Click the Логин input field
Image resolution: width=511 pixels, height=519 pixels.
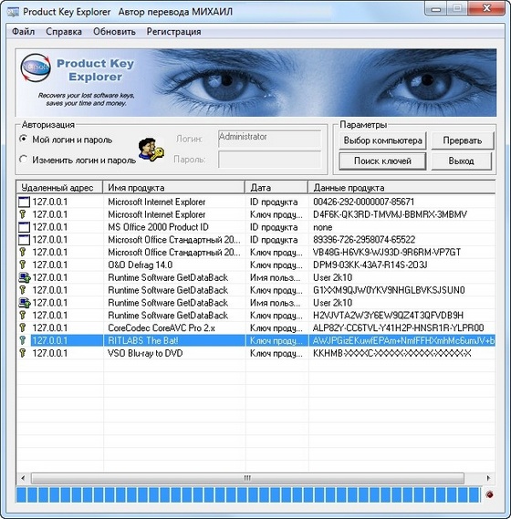[x=270, y=139]
